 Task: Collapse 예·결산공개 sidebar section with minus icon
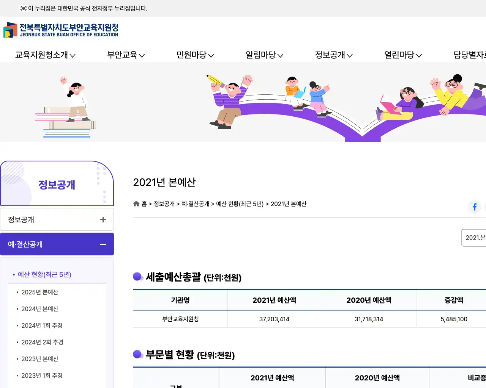103,244
